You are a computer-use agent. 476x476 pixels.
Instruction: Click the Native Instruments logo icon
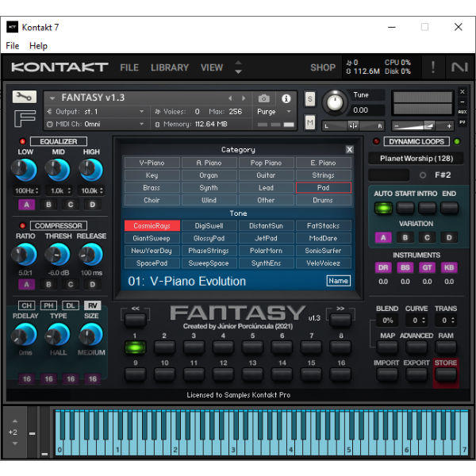pos(459,67)
